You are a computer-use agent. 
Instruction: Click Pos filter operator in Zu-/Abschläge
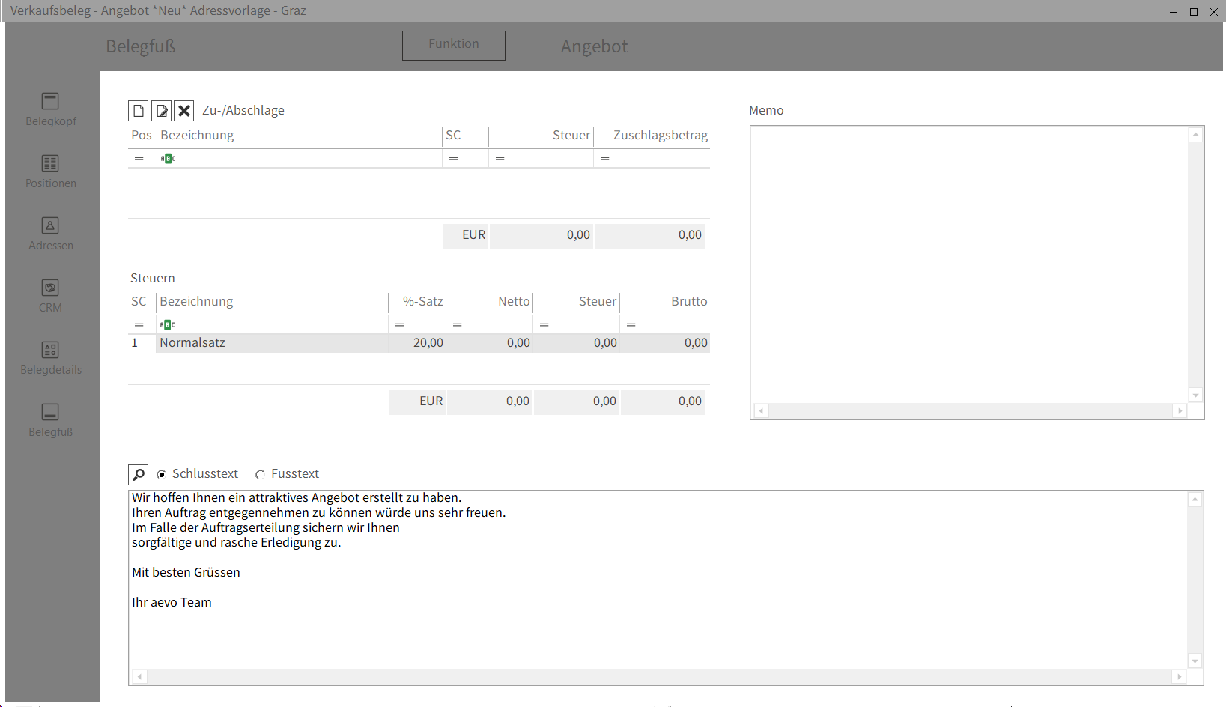pos(139,159)
